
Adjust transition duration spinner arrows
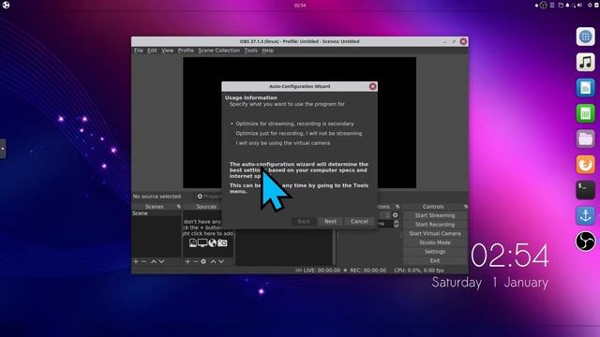(x=397, y=224)
